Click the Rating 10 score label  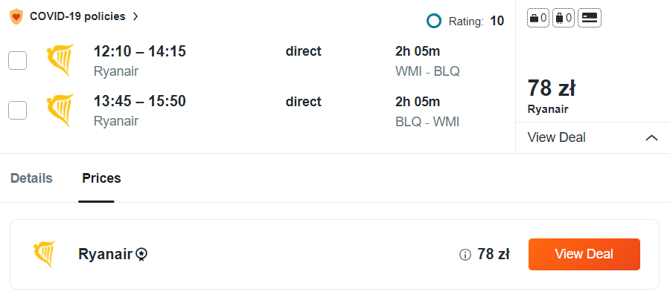(476, 21)
